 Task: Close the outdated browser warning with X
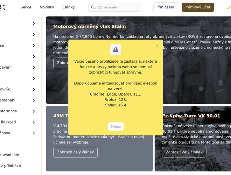point(157,45)
